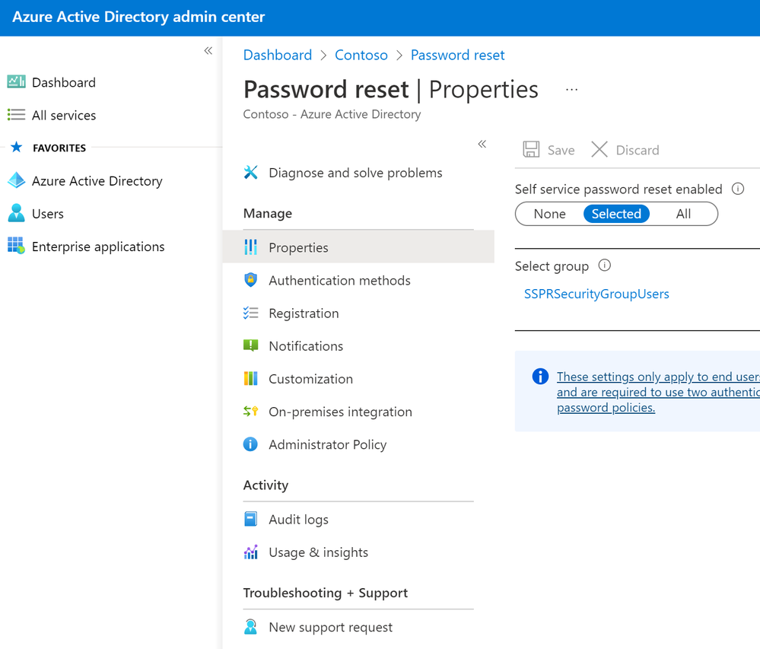
Task: Click the FAVORITES section heading
Action: click(59, 148)
